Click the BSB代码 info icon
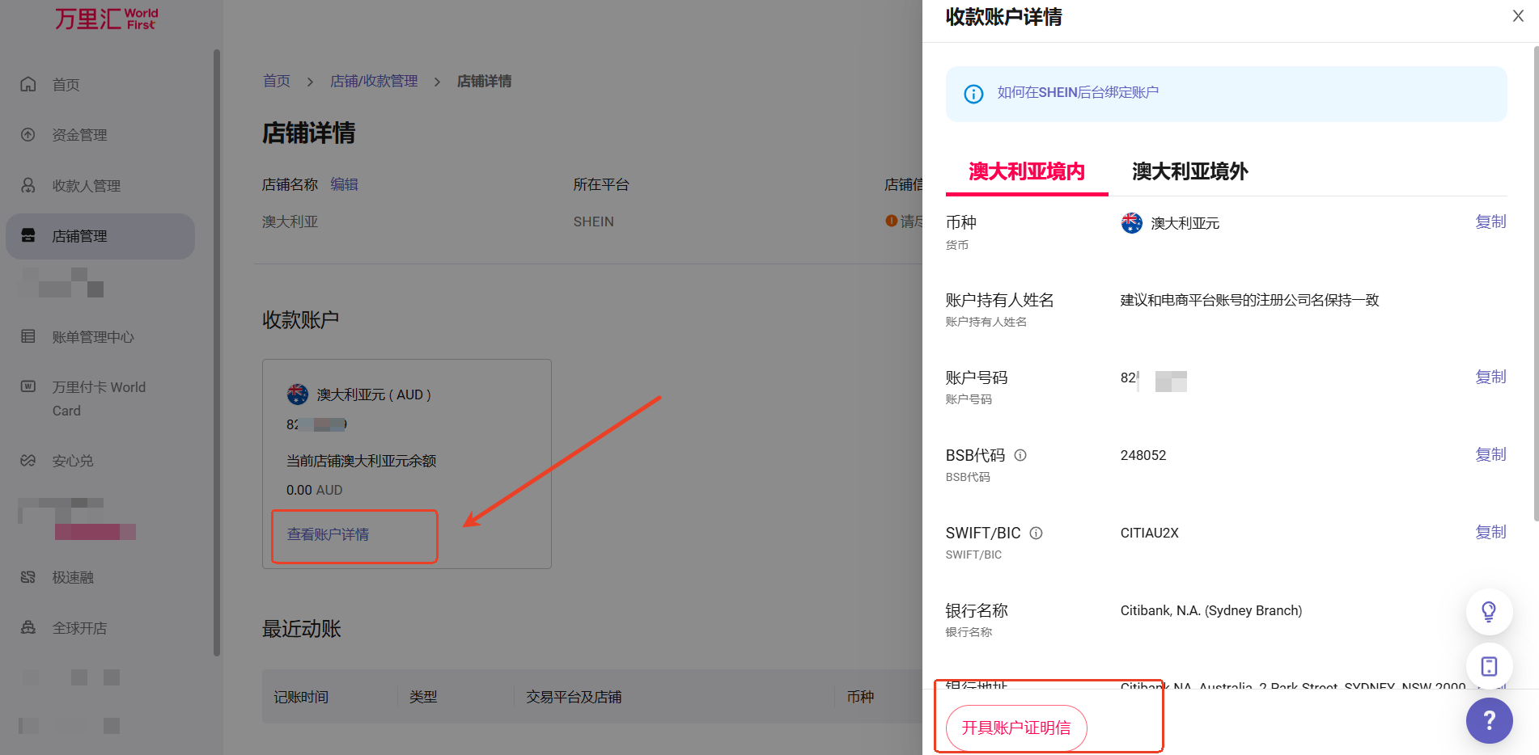The height and width of the screenshot is (755, 1539). 1020,455
